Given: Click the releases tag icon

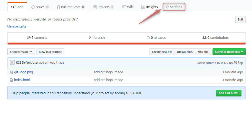Looking at the screenshot, I should click(148, 38).
